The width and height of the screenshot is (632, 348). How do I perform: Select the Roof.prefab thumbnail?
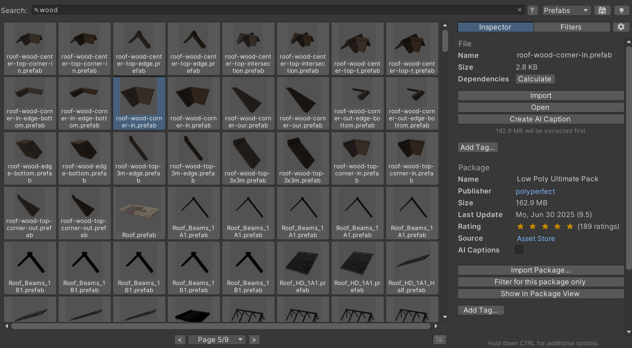click(x=139, y=213)
